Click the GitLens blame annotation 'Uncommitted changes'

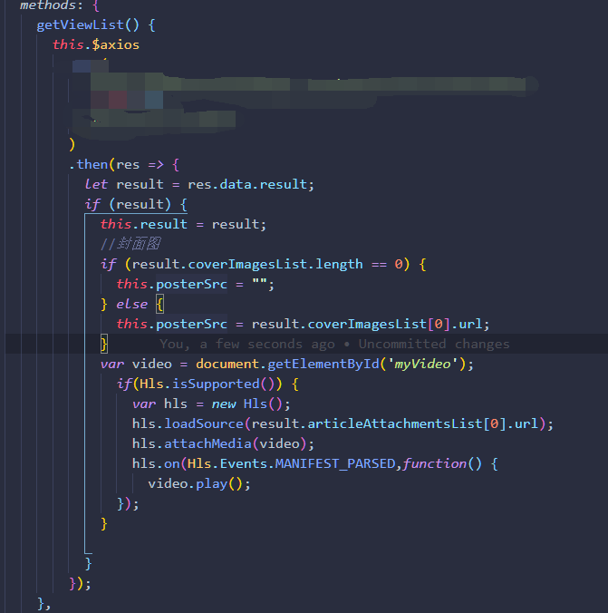pyautogui.click(x=434, y=344)
